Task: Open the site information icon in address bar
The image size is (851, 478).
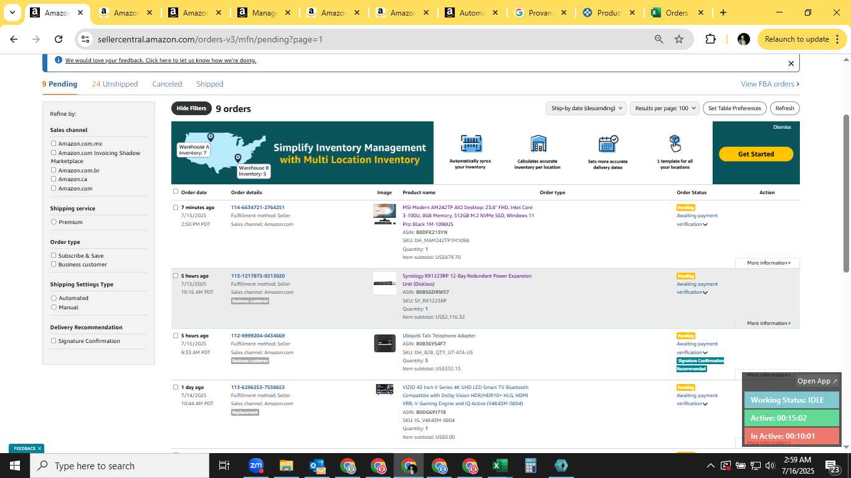Action: coord(85,39)
